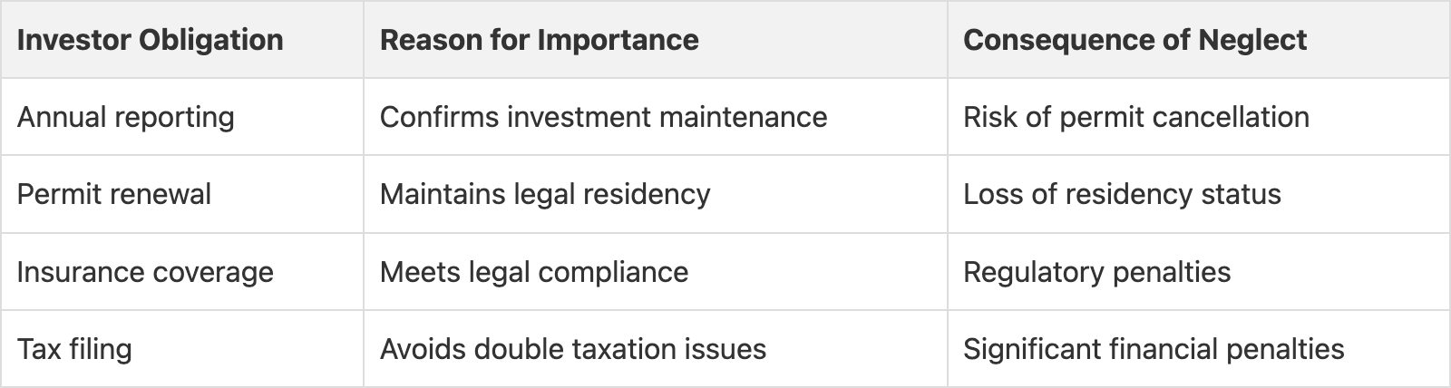
Task: Select the Confirms investment maintenance cell
Action: coord(603,117)
